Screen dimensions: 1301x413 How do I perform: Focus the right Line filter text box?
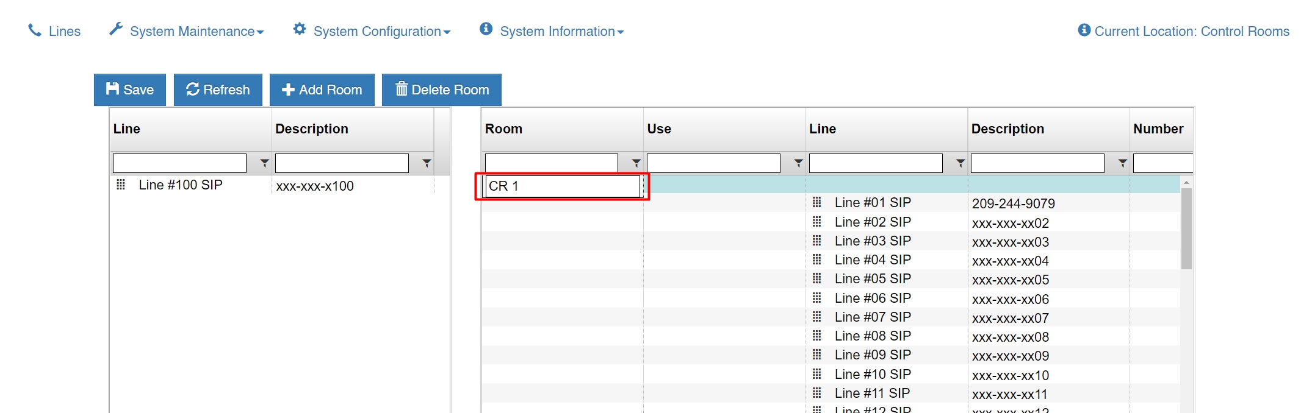point(876,163)
